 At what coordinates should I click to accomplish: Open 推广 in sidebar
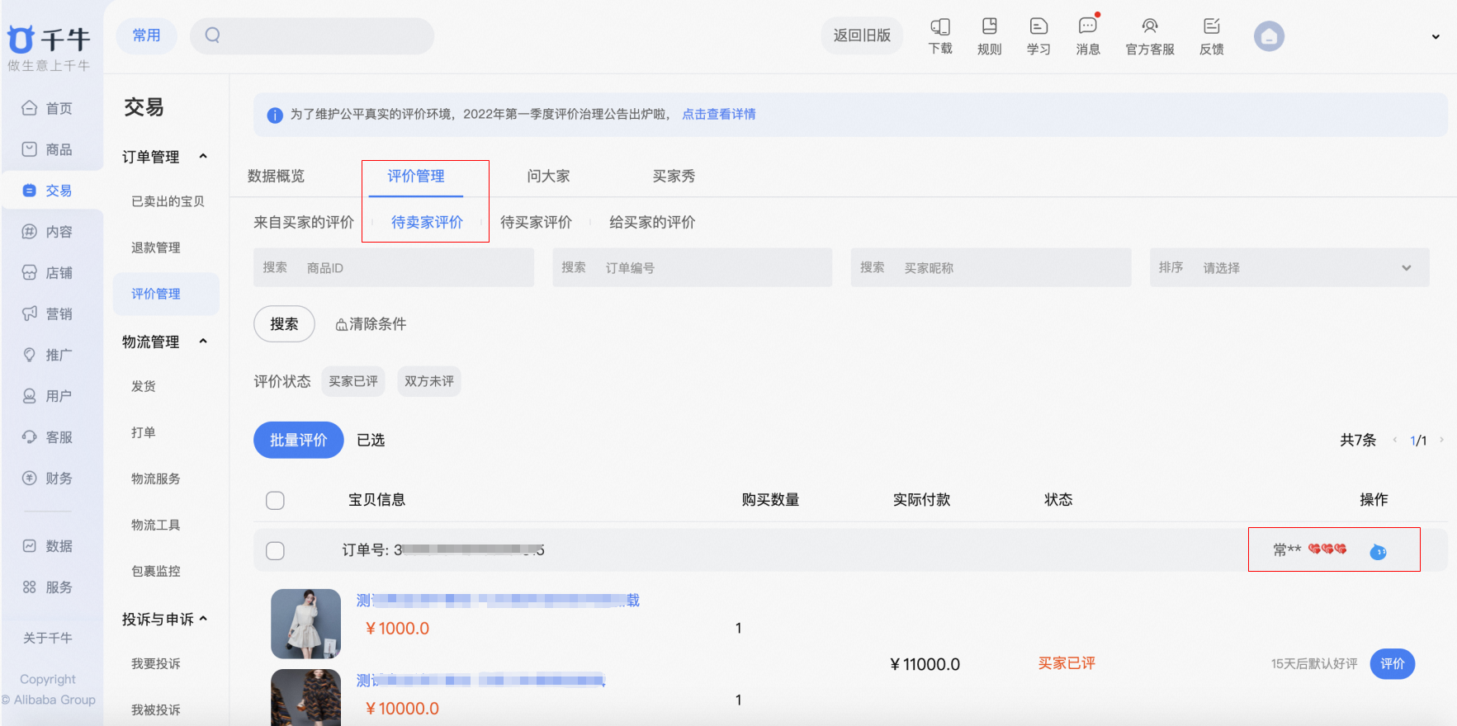(x=48, y=355)
